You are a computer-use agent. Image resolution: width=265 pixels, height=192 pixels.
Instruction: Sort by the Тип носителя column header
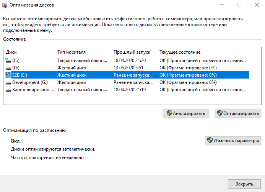(x=83, y=52)
